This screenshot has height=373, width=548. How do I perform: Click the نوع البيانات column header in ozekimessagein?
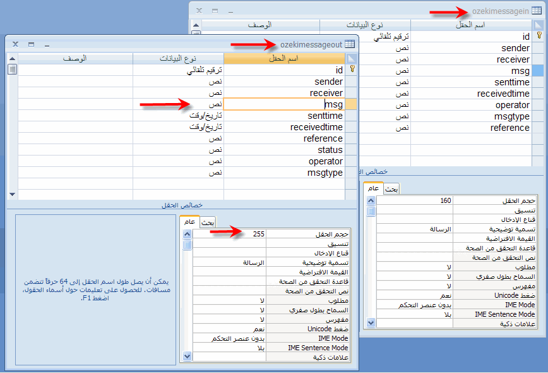(x=365, y=25)
